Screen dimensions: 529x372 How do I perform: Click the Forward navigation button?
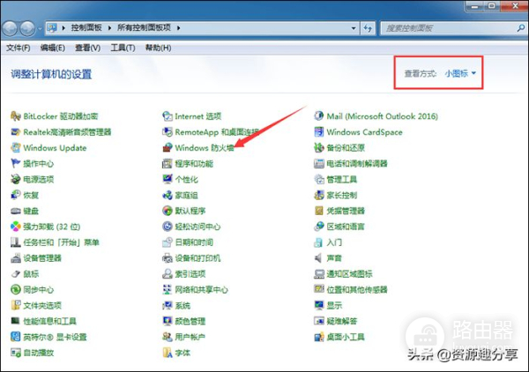[27, 29]
